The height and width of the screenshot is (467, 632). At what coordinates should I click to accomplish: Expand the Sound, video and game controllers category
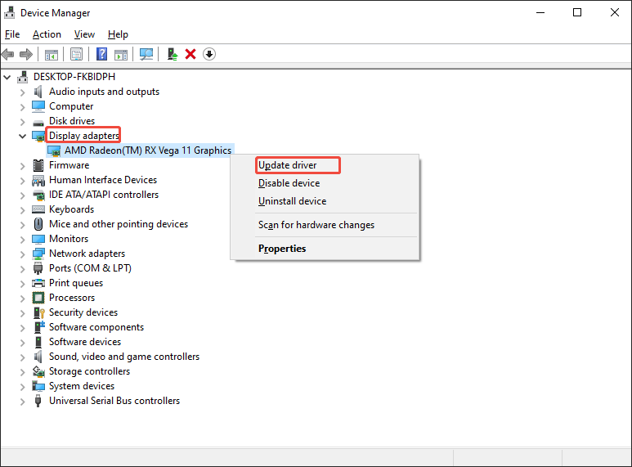23,357
